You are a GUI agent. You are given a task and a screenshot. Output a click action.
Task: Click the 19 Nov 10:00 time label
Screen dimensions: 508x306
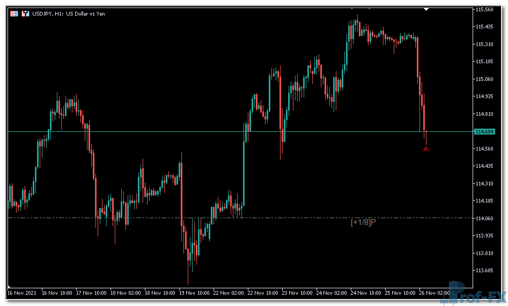click(194, 293)
